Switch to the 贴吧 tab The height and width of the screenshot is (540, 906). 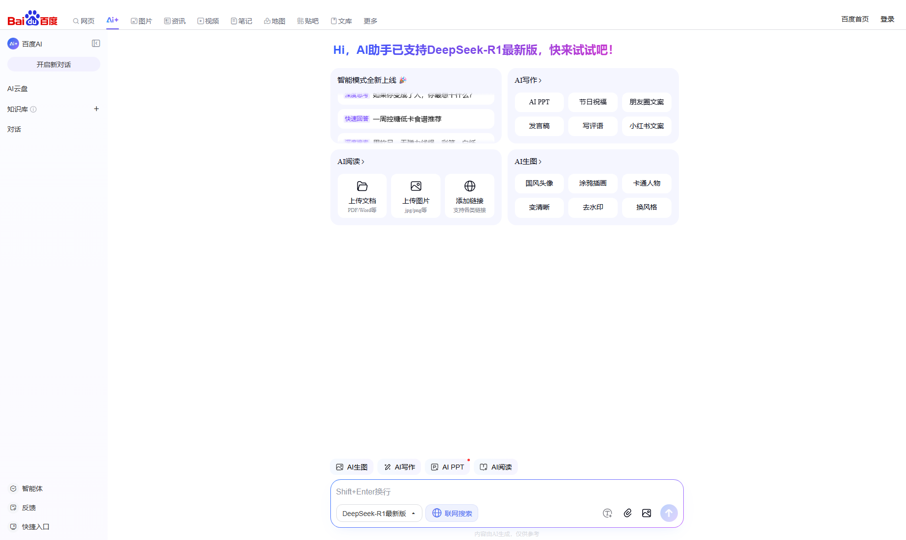(308, 21)
